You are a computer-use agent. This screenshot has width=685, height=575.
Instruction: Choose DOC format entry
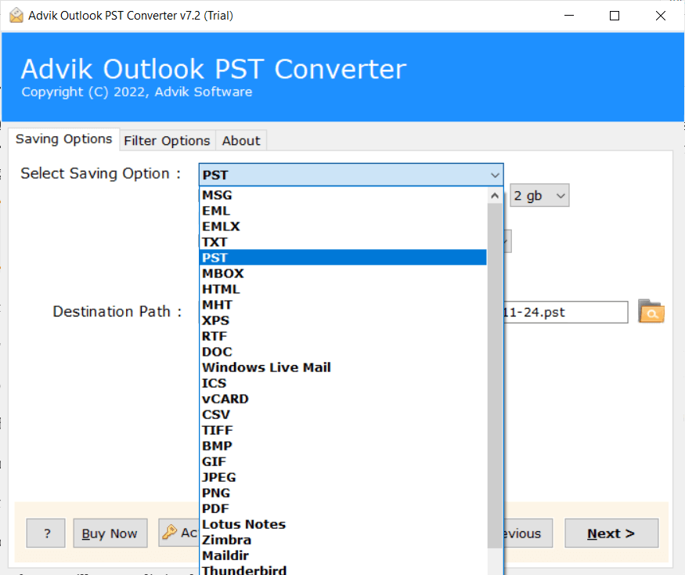[x=343, y=352]
